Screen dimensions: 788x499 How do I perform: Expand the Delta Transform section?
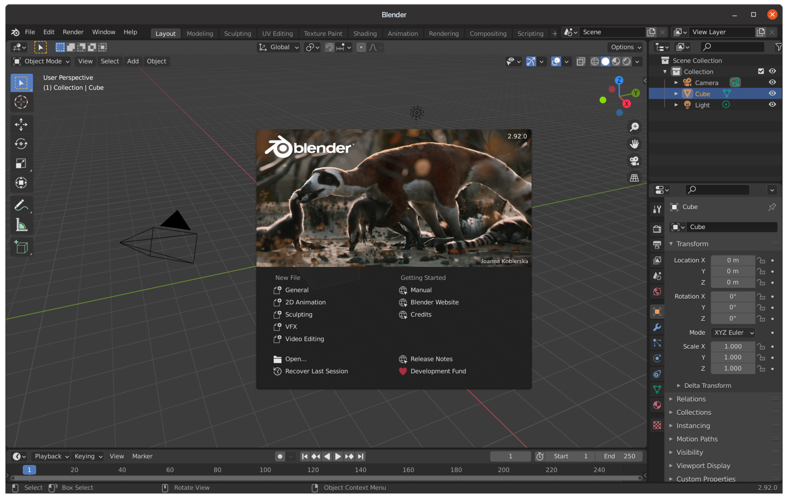click(707, 385)
